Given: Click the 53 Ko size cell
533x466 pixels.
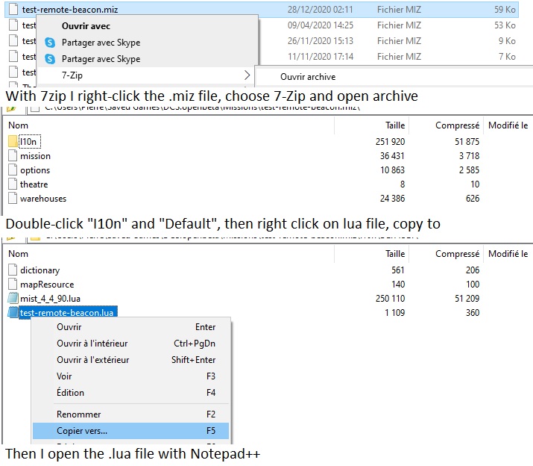Looking at the screenshot, I should click(505, 25).
